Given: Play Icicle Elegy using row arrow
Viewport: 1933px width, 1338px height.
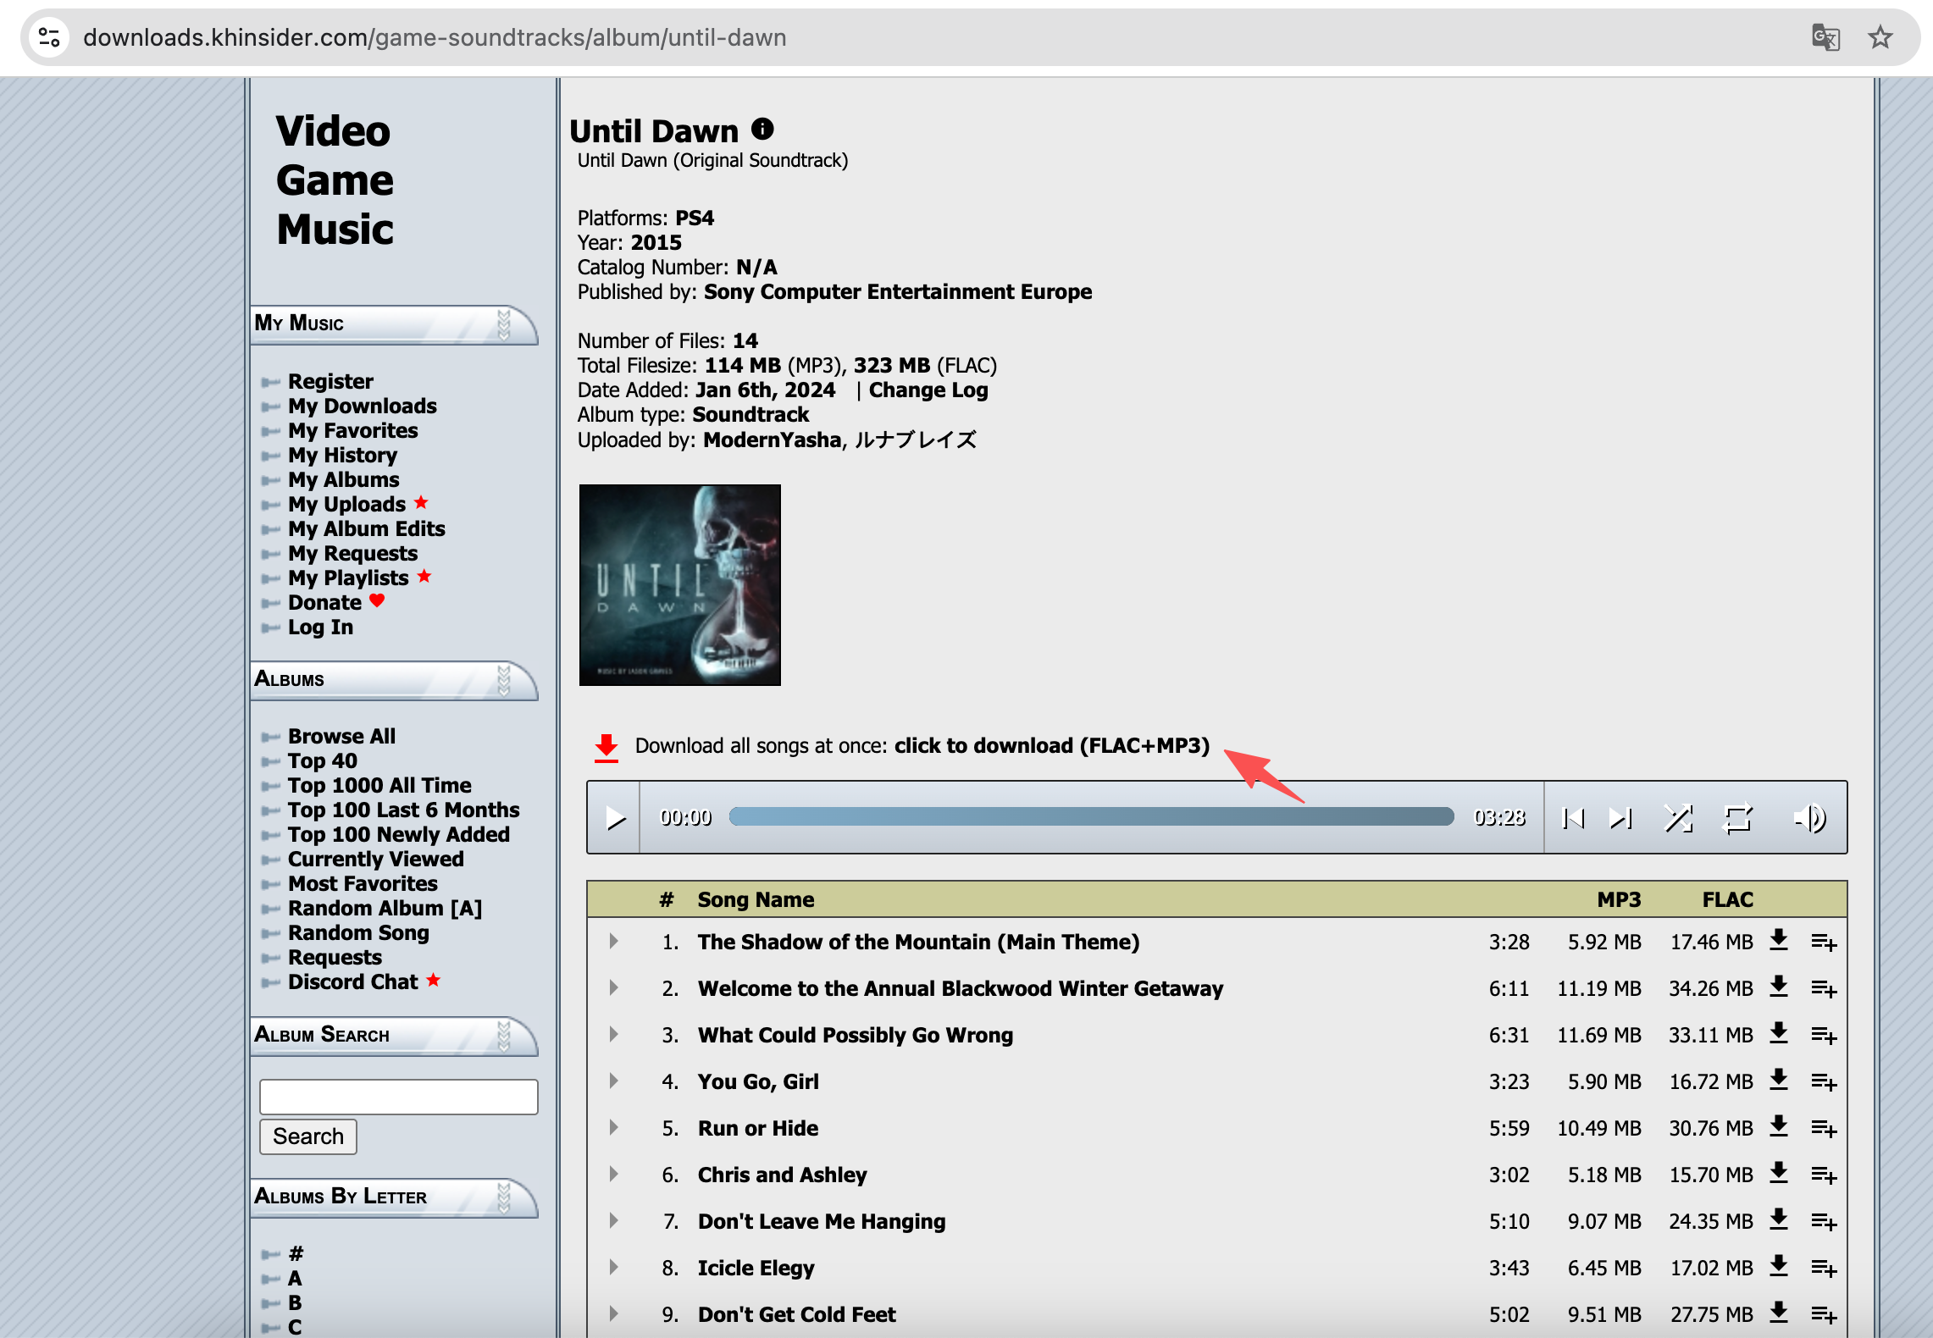Looking at the screenshot, I should click(613, 1267).
